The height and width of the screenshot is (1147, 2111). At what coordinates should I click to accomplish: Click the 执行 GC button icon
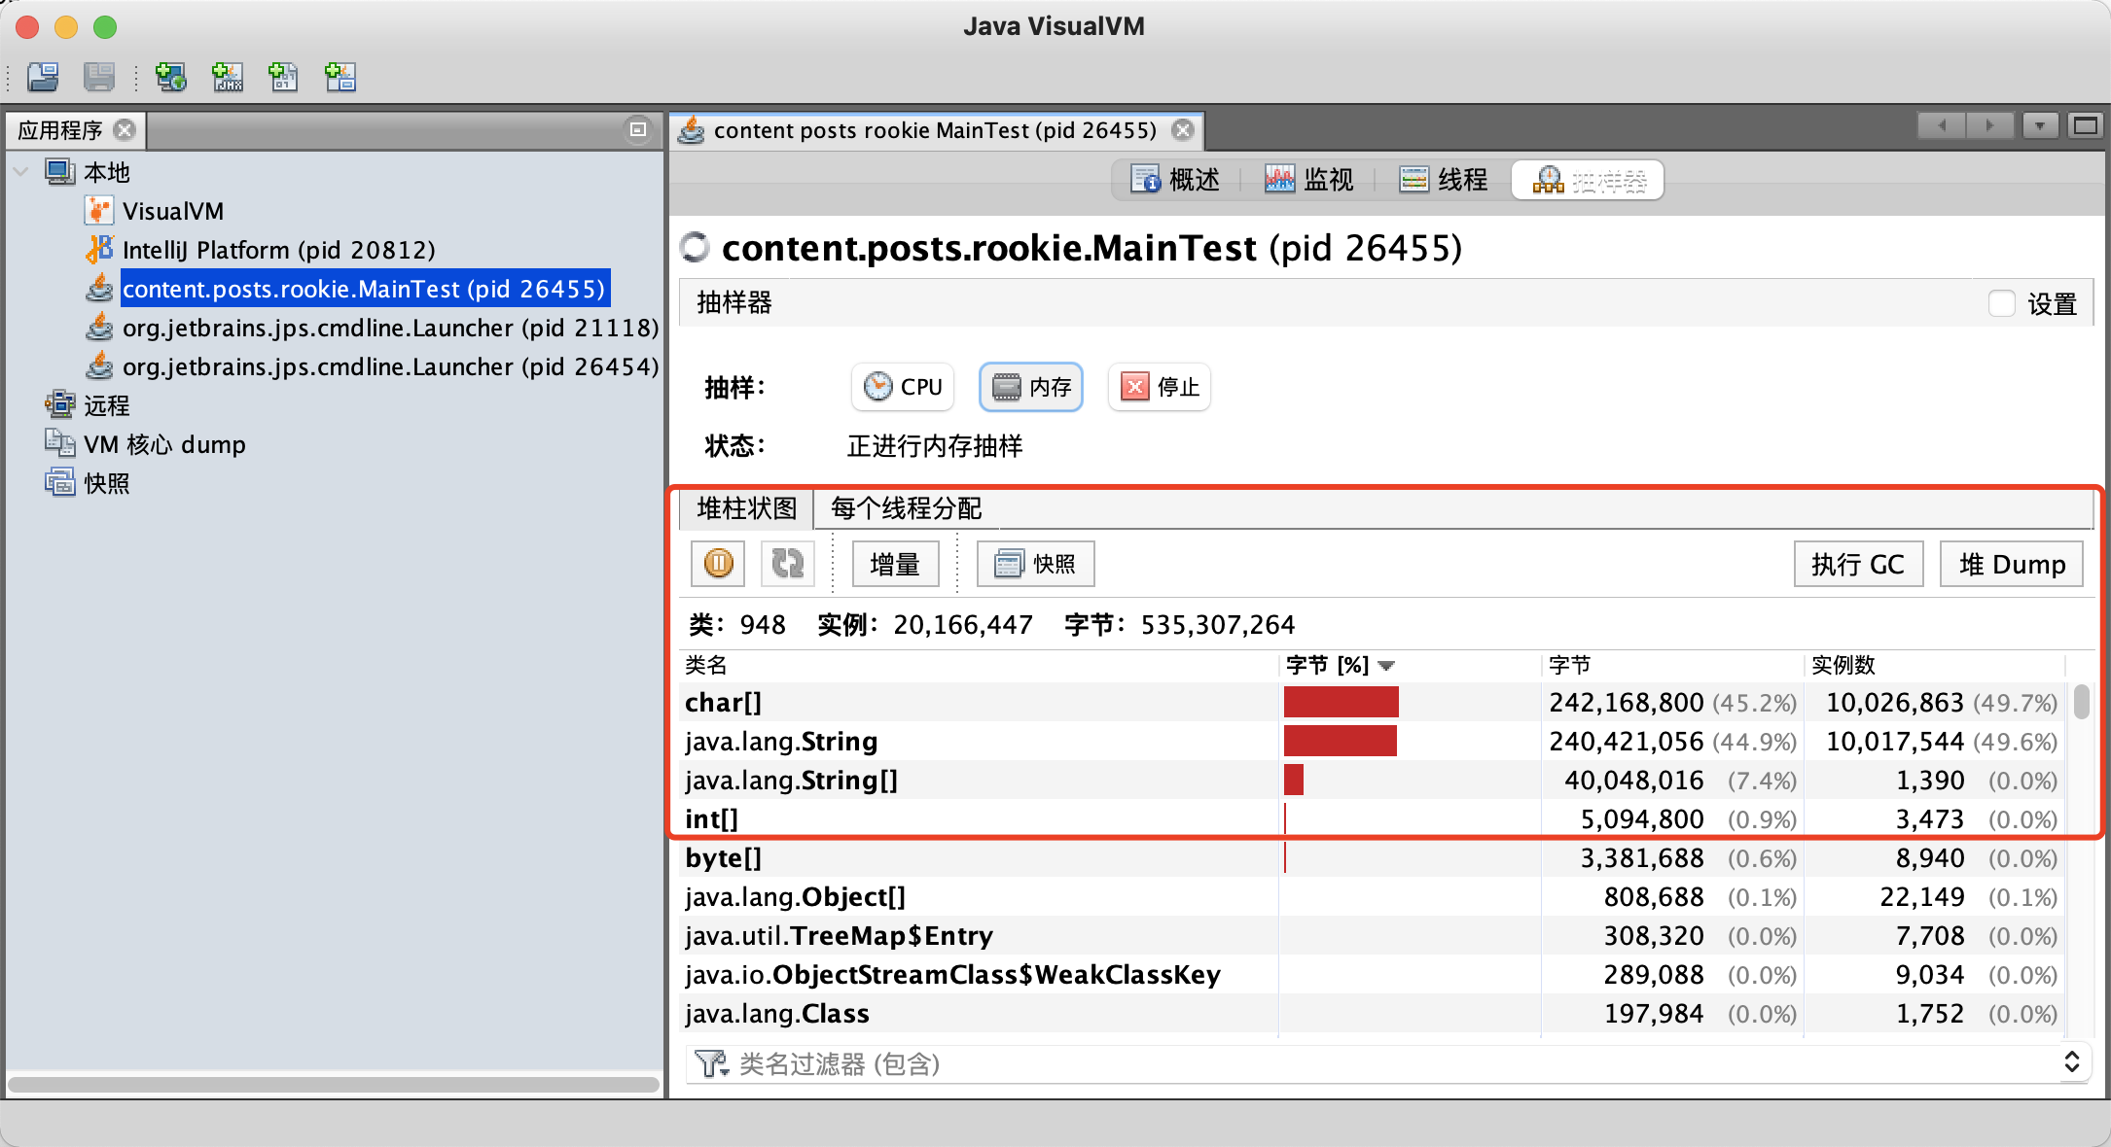1857,565
